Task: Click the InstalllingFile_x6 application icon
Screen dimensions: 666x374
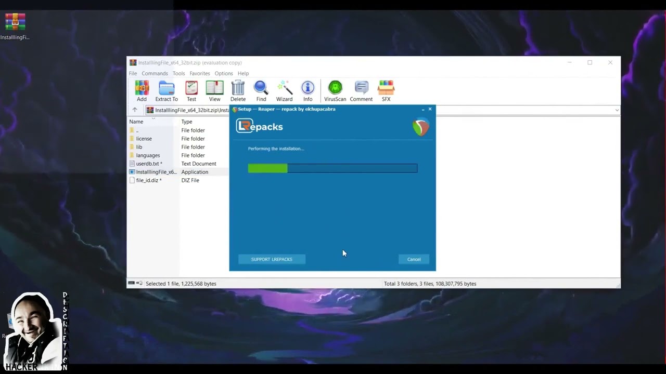Action: point(132,172)
